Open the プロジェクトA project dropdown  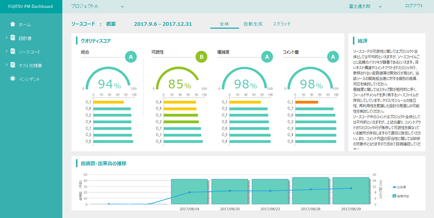[122, 7]
